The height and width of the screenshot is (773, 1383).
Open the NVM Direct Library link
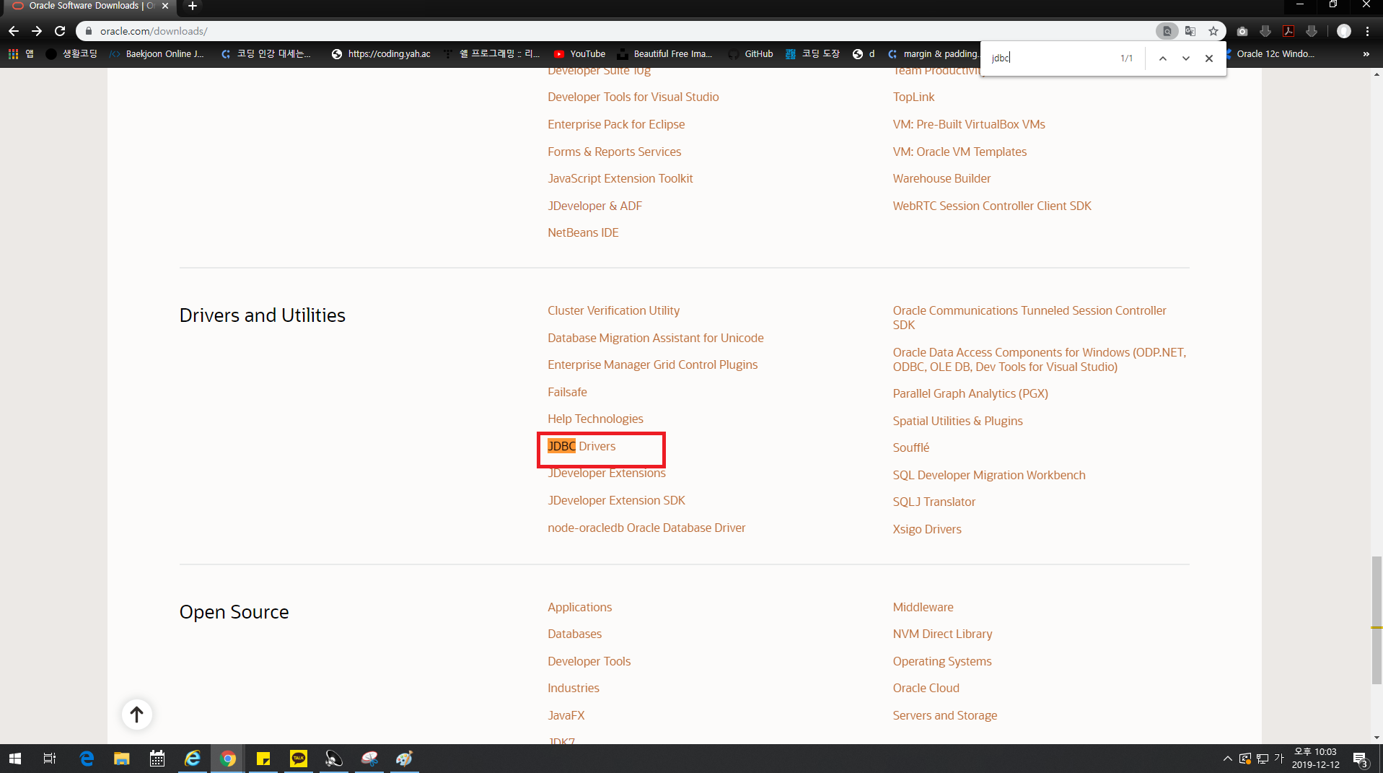(x=942, y=634)
